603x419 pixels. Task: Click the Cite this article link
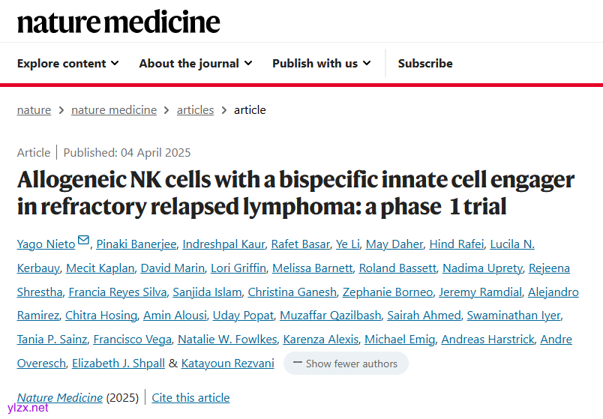coord(190,398)
